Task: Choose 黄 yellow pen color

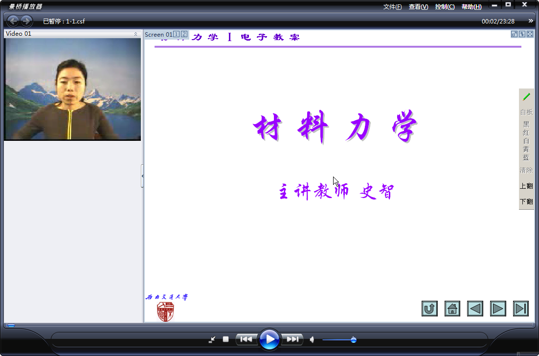Action: (526, 149)
